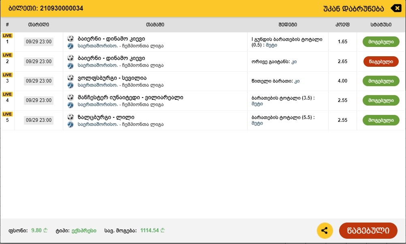Open the yellow share icon
This screenshot has height=244, width=406.
click(325, 230)
